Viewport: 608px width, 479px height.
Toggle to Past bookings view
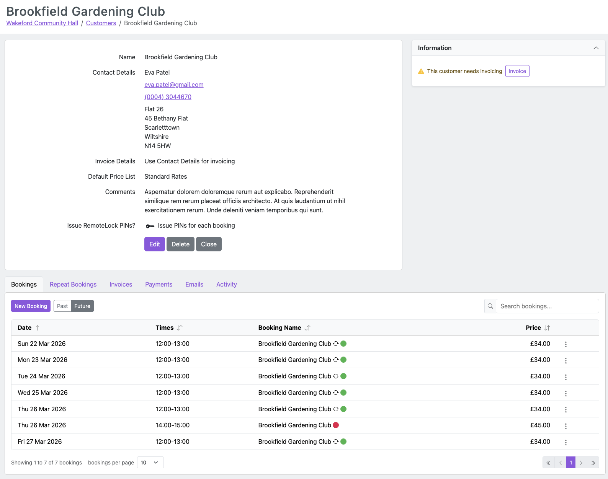pyautogui.click(x=62, y=306)
